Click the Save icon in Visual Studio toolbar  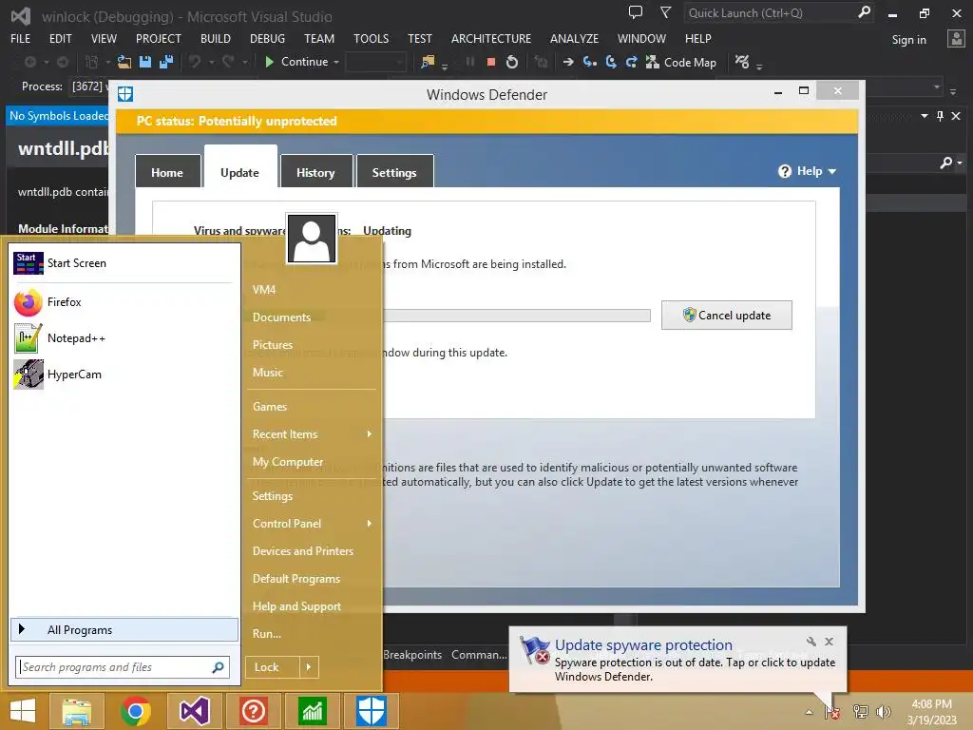pos(145,62)
